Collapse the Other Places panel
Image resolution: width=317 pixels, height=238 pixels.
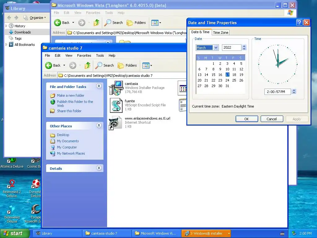[x=99, y=126]
